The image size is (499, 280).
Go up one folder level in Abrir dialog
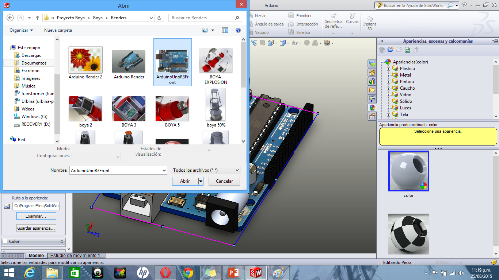tap(38, 18)
